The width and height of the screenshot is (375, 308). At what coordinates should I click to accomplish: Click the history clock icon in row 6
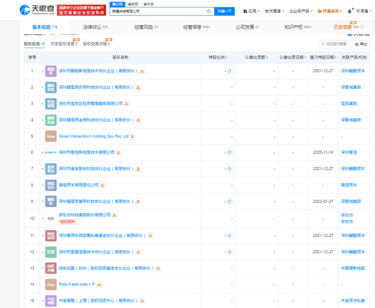click(229, 153)
